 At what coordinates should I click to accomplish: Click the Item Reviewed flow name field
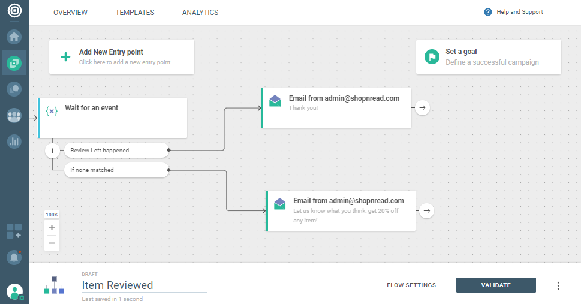point(144,285)
